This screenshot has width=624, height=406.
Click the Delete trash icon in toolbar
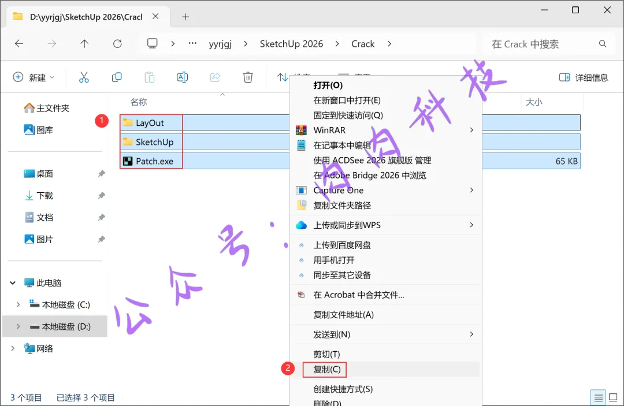tap(248, 77)
